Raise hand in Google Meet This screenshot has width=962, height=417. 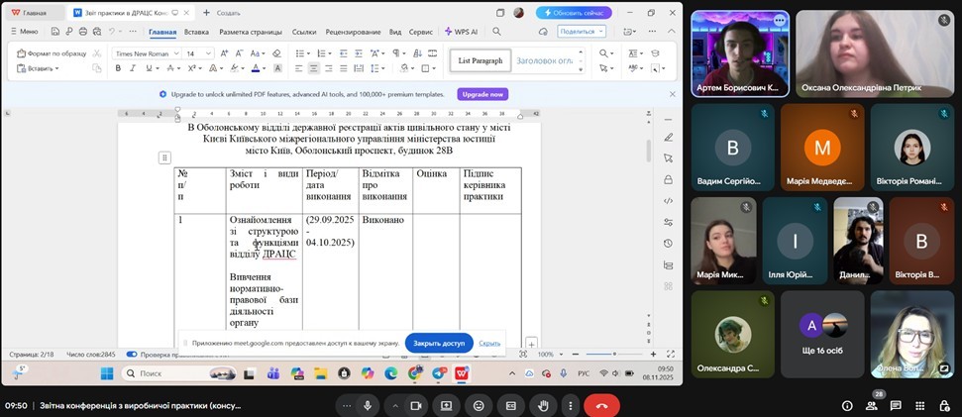point(543,406)
